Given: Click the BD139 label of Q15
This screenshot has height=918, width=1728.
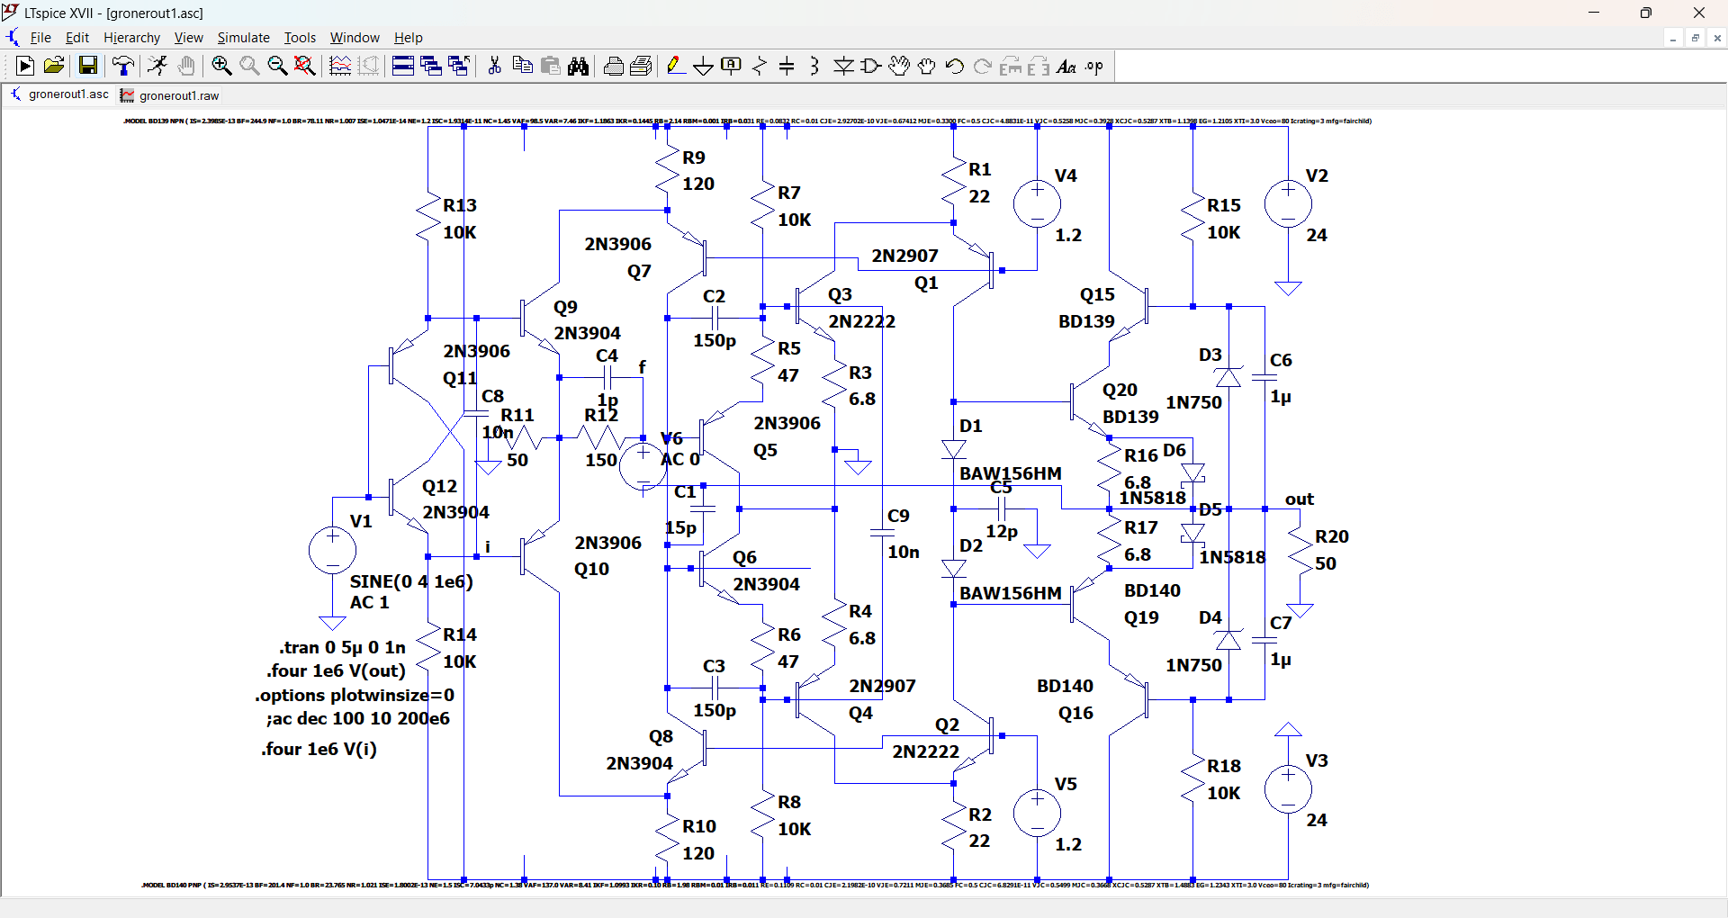Looking at the screenshot, I should pyautogui.click(x=1086, y=321).
